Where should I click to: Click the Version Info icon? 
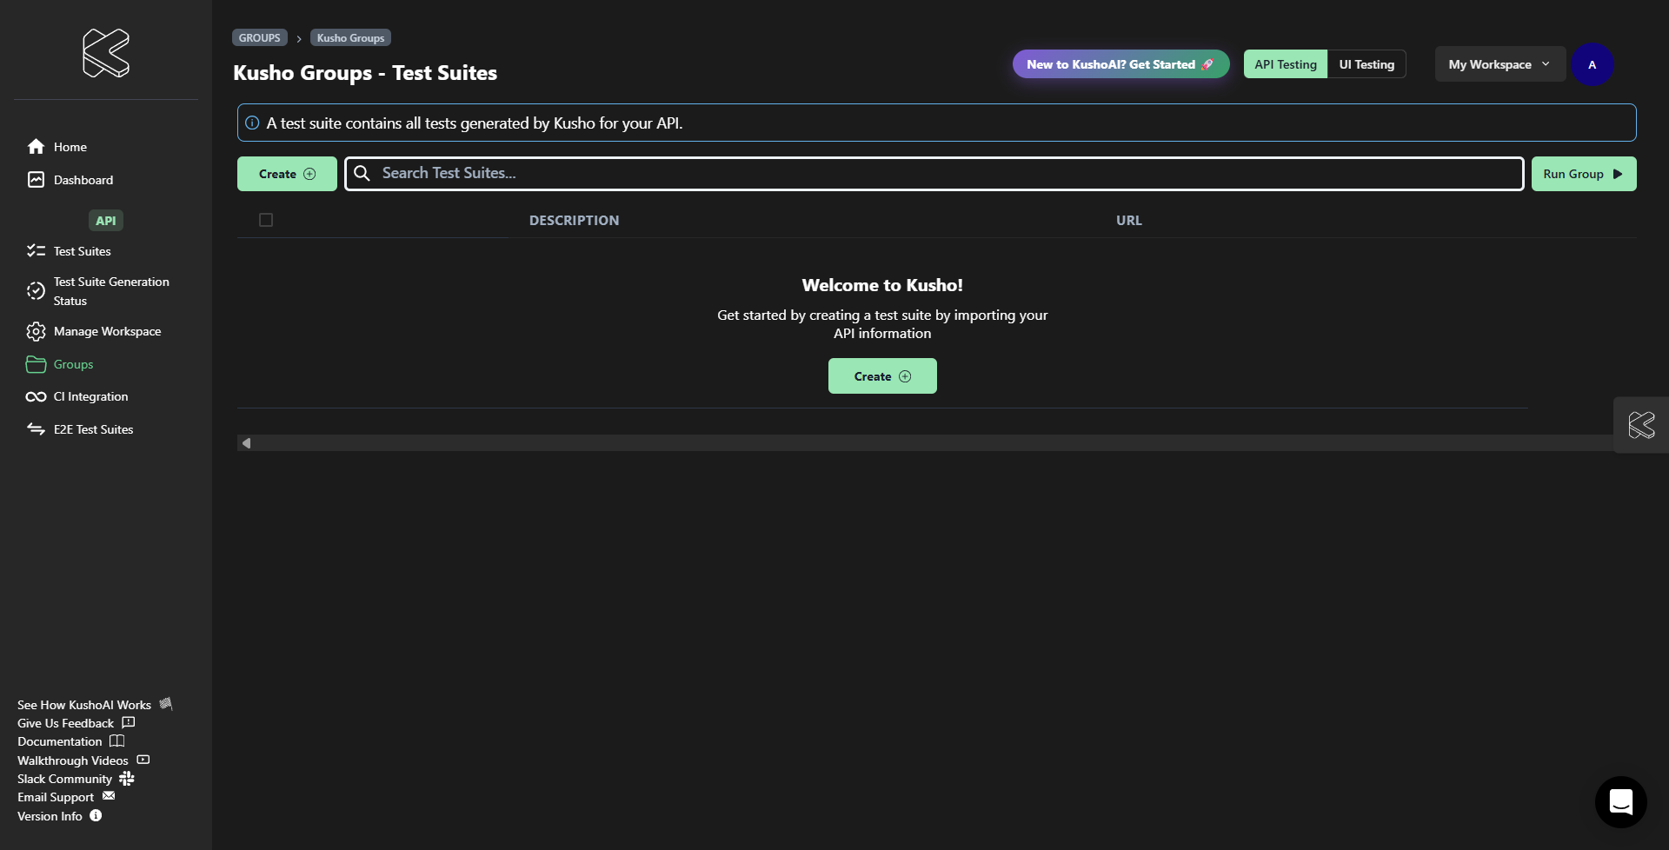pyautogui.click(x=96, y=815)
